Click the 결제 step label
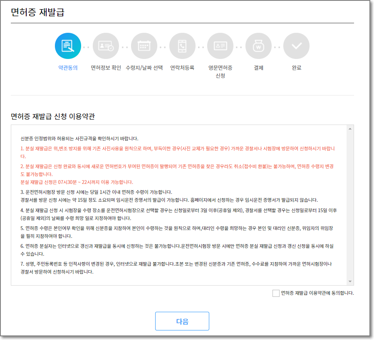This screenshot has width=374, height=340. pyautogui.click(x=258, y=68)
